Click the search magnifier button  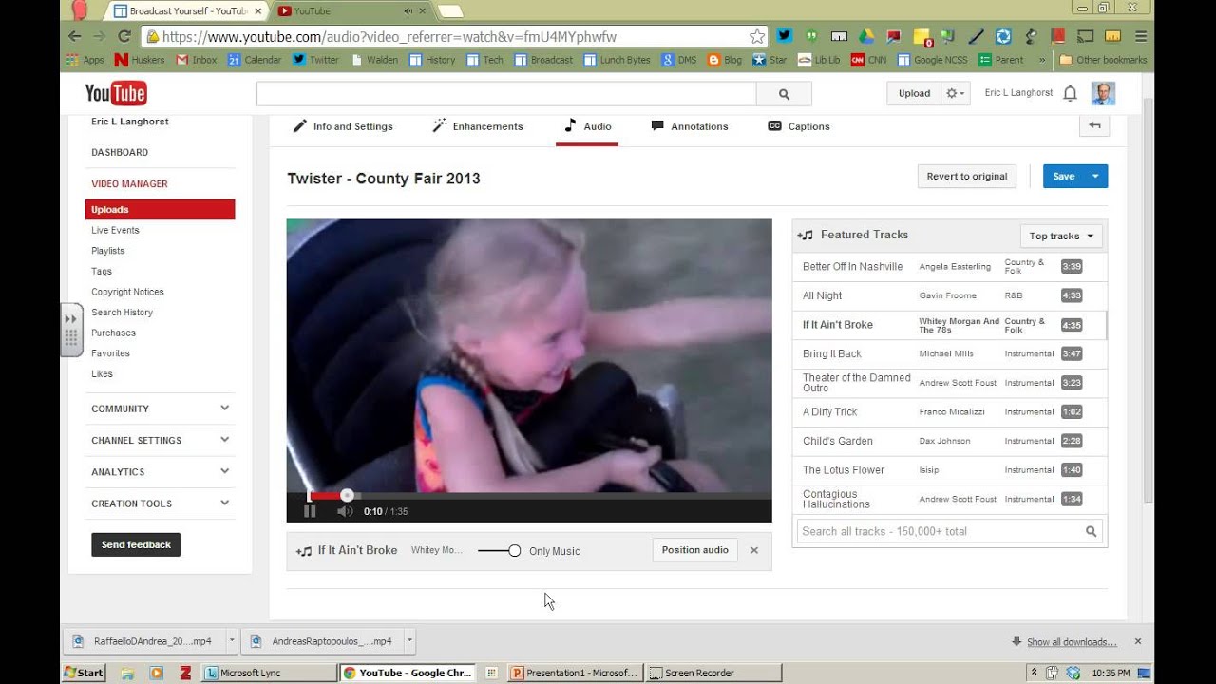click(x=784, y=94)
